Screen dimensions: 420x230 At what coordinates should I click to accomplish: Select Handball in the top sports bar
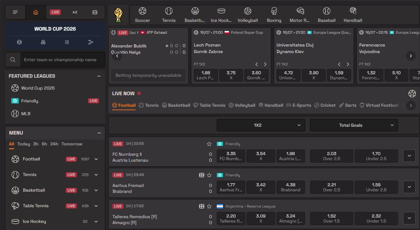[353, 15]
